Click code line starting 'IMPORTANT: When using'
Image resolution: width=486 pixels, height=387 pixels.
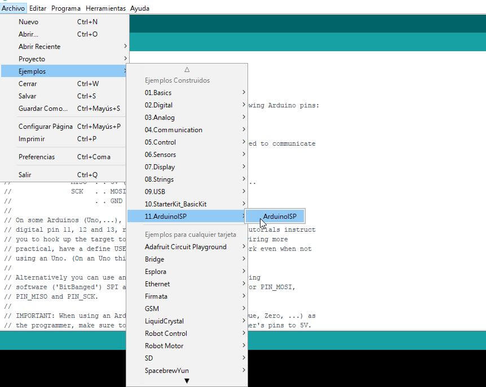click(65, 316)
